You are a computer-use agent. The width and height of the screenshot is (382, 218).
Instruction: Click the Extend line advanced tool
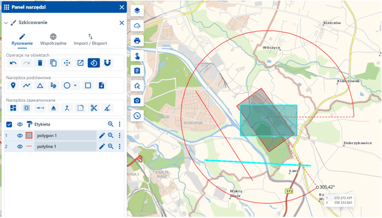pyautogui.click(x=40, y=108)
